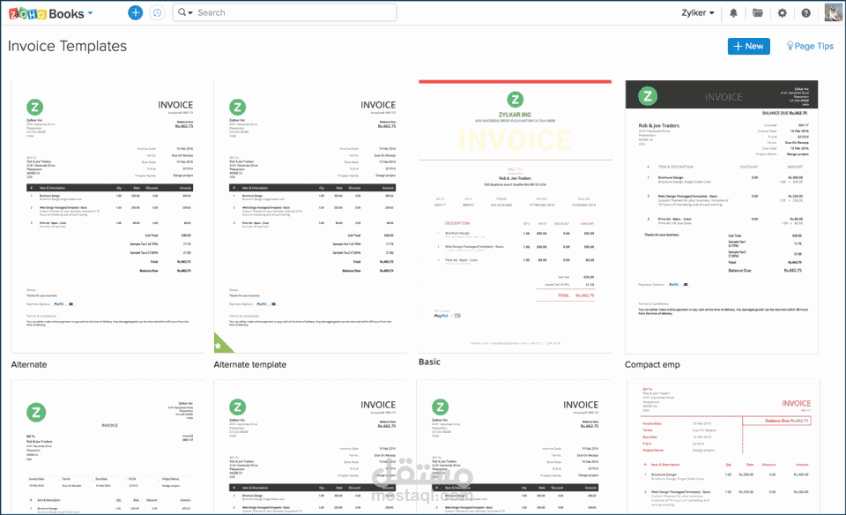Select the red-accented template in second row
Image resolution: width=846 pixels, height=515 pixels.
724,446
